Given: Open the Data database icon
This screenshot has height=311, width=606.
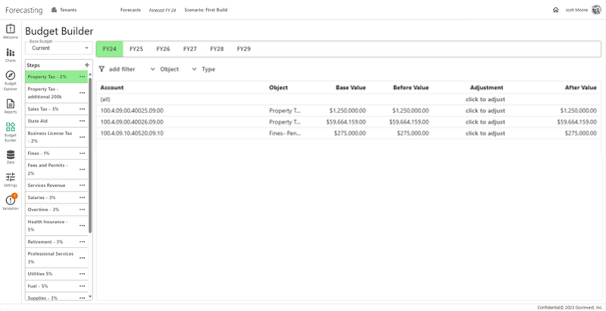Looking at the screenshot, I should pos(10,155).
